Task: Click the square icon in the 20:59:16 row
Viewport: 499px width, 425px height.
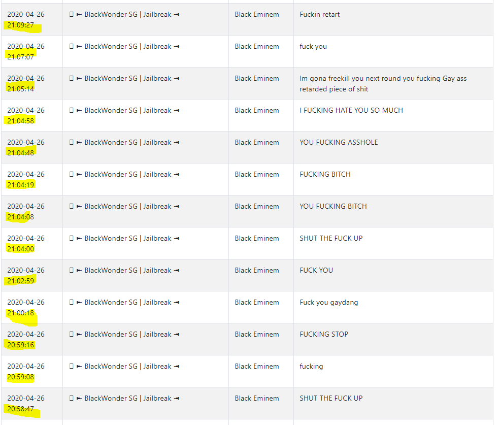Action: click(x=71, y=334)
